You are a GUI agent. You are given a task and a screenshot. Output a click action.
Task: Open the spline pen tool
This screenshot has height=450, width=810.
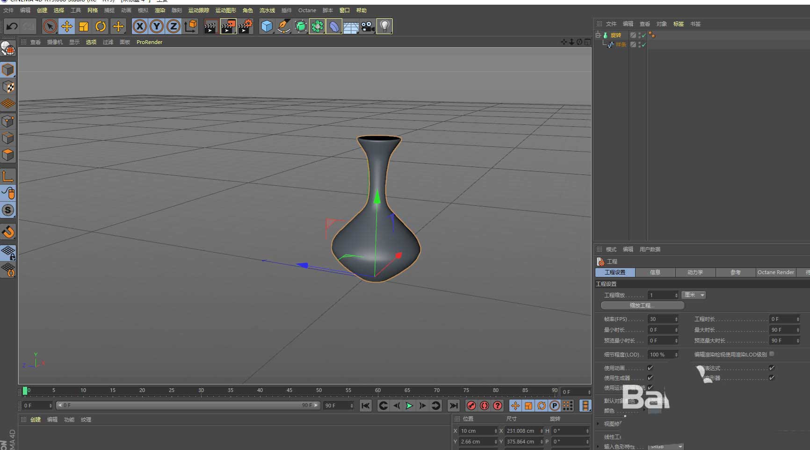[x=283, y=27]
